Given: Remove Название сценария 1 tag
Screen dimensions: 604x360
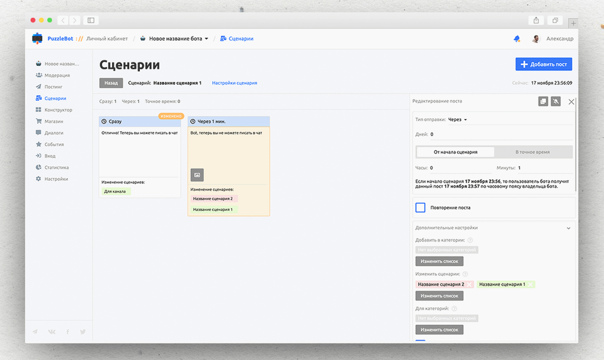Looking at the screenshot, I should tap(530, 285).
